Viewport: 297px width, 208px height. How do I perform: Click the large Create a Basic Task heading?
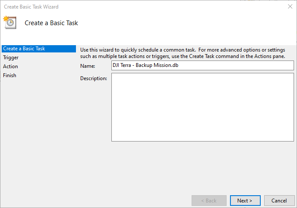[x=51, y=23]
